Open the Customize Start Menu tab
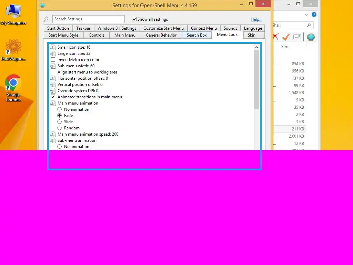The width and height of the screenshot is (353, 265). coord(164,28)
